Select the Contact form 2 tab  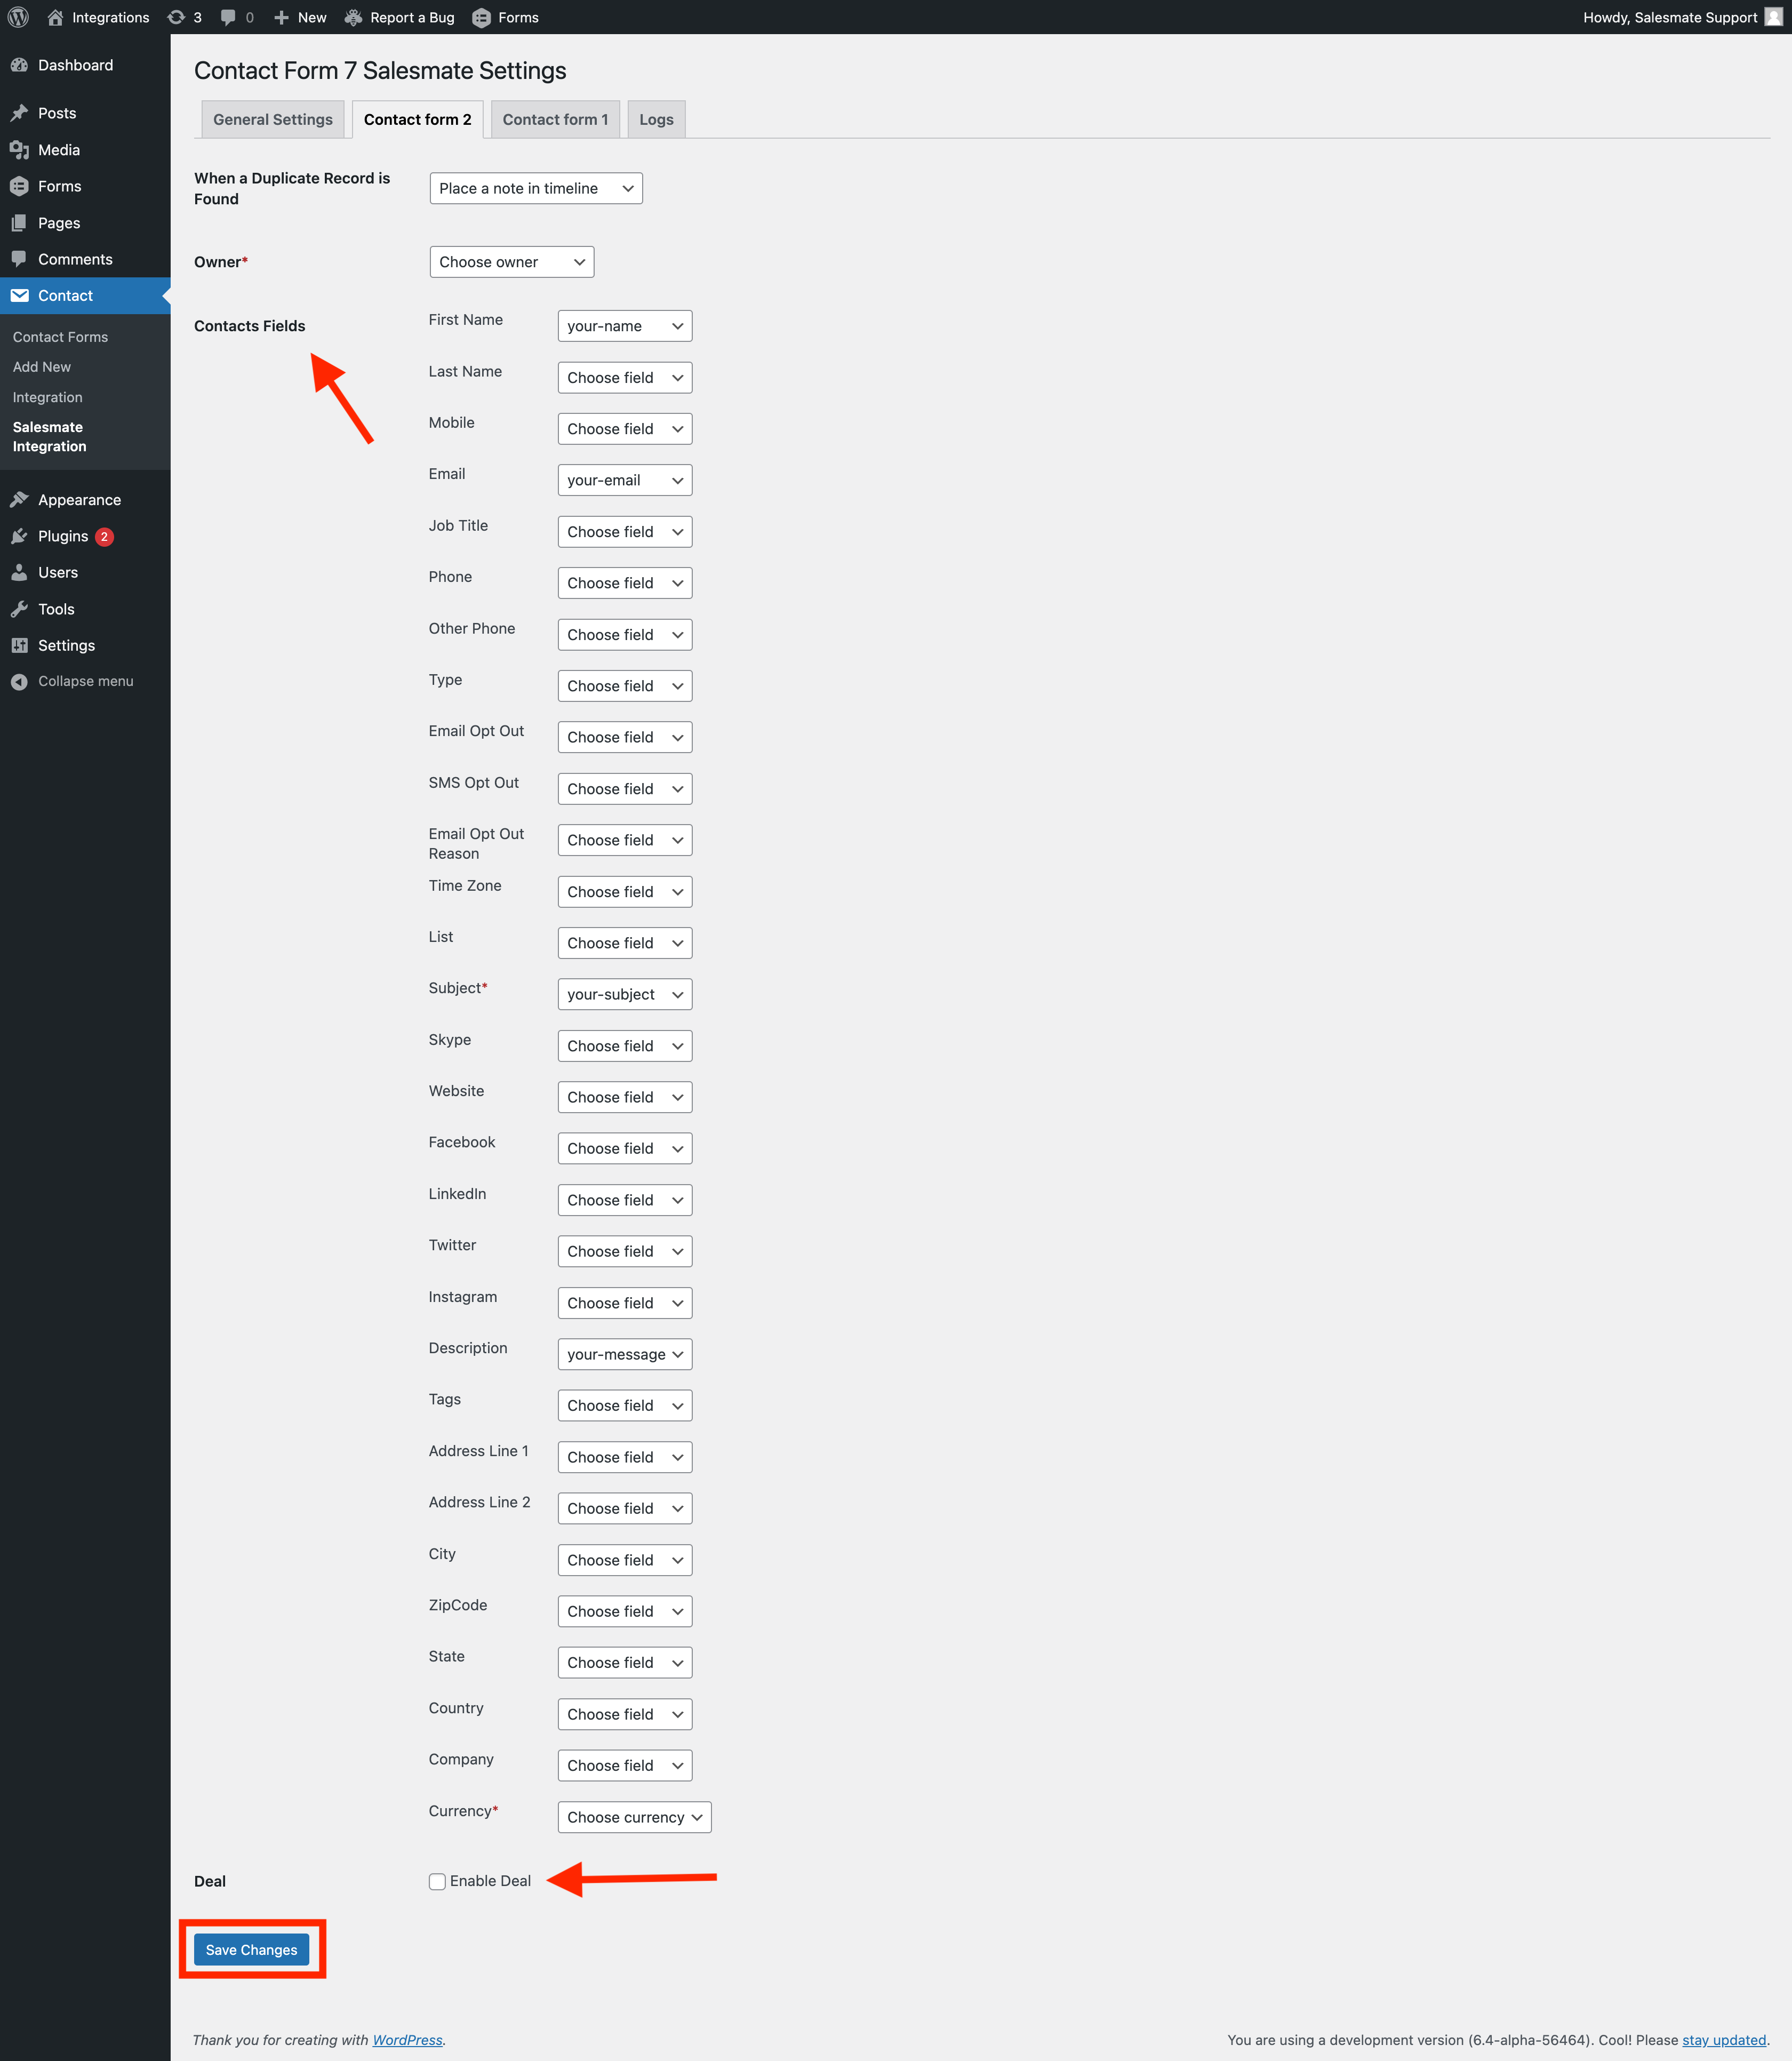pyautogui.click(x=418, y=119)
